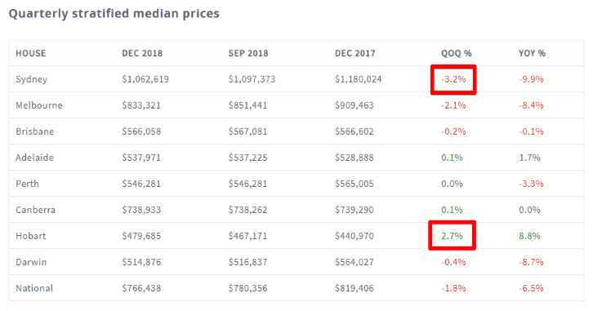This screenshot has height=311, width=593.
Task: Click Perth's Dec 2017 price $565,005
Action: (354, 184)
